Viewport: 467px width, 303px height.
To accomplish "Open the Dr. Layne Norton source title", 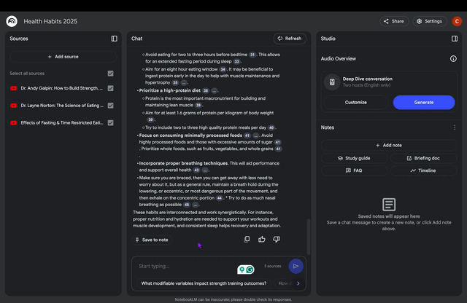I will click(62, 106).
